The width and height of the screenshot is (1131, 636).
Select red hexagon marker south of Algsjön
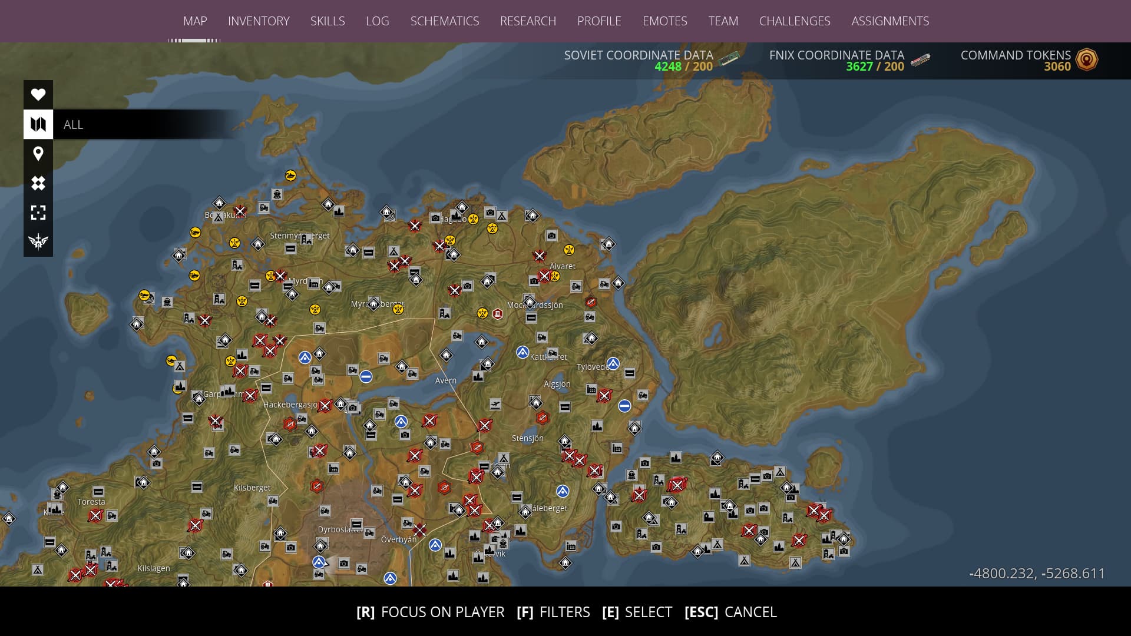pos(543,418)
